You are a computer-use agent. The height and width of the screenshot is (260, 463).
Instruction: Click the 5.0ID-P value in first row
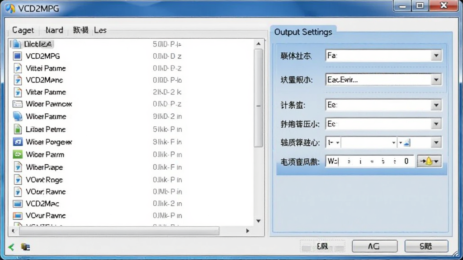(x=167, y=44)
